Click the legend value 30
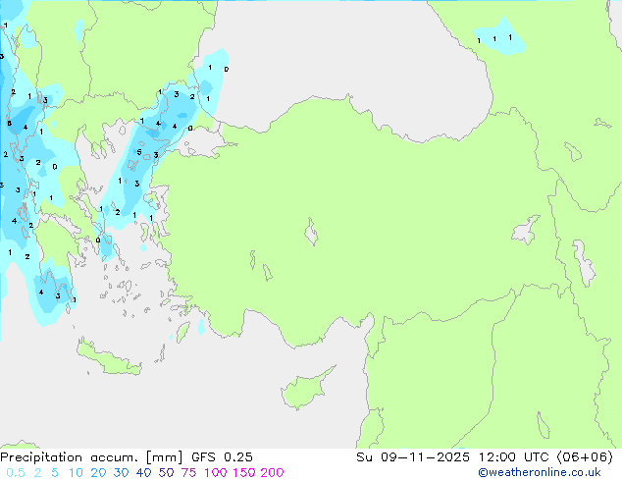Screen dimensions: 622x481 click(x=121, y=473)
